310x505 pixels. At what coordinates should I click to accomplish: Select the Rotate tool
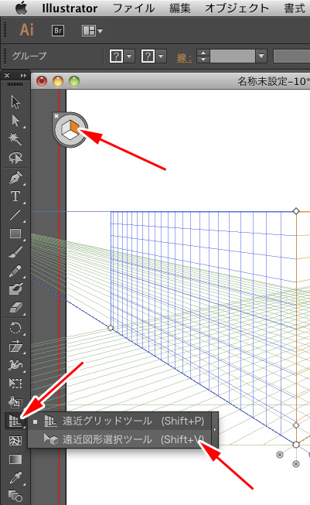(15, 328)
